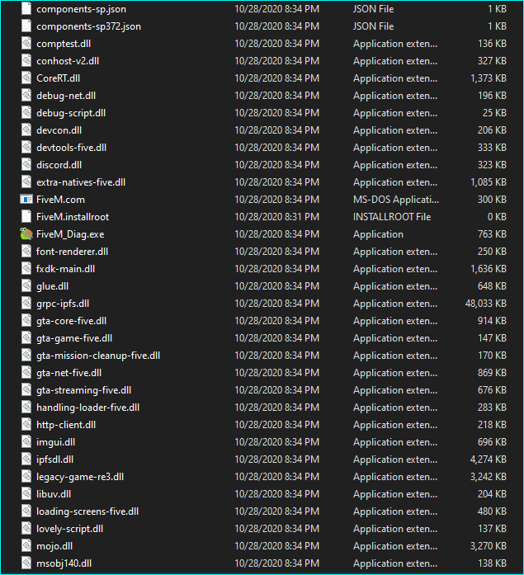Click the FiveM.com MS-DOS application icon
Screen dimensions: 524x575
click(26, 199)
